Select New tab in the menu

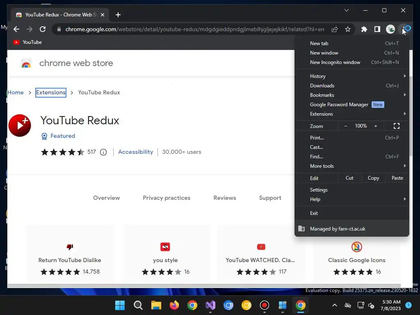coord(352,43)
